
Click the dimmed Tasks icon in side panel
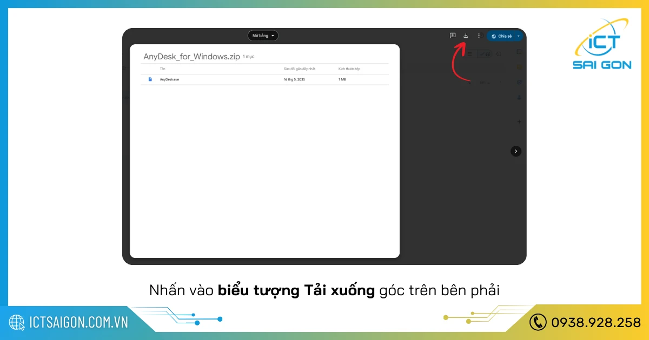519,82
